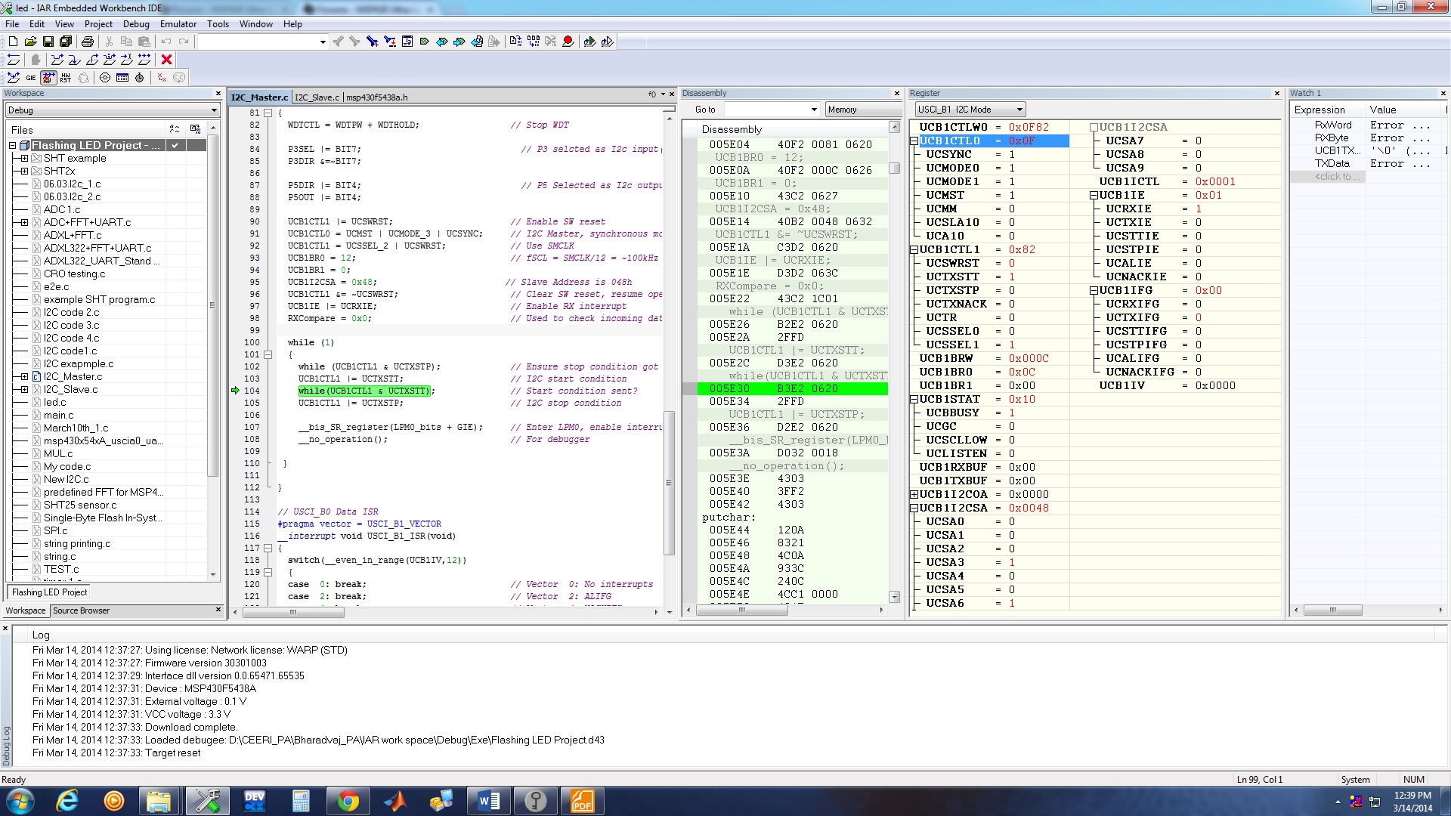This screenshot has width=1451, height=816.
Task: Click the Stop Debugging red X icon
Action: (167, 60)
